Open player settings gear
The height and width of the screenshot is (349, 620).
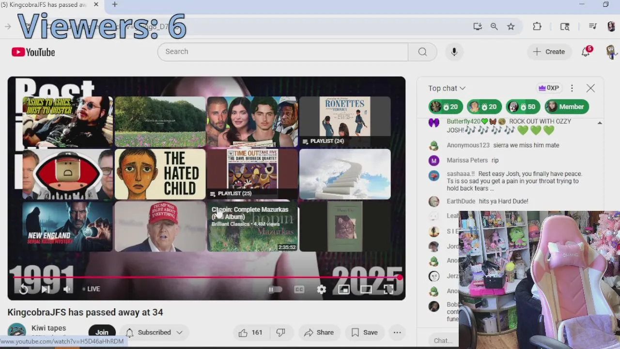pos(321,289)
